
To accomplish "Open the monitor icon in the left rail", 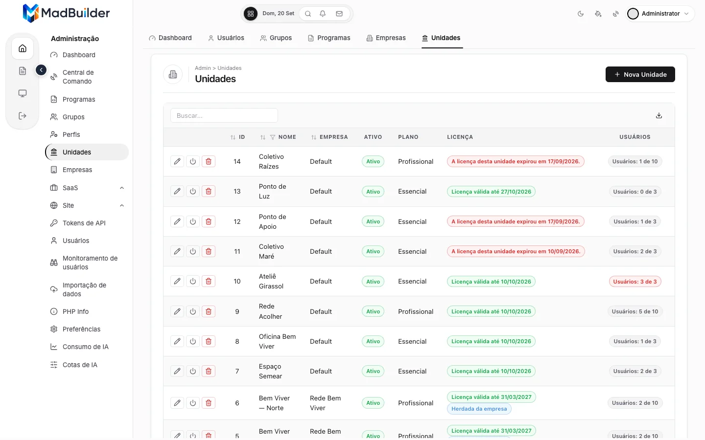I will (23, 93).
